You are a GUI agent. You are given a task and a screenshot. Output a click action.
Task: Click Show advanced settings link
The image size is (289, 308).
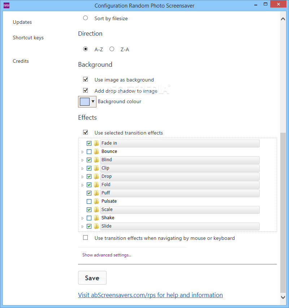(x=107, y=255)
